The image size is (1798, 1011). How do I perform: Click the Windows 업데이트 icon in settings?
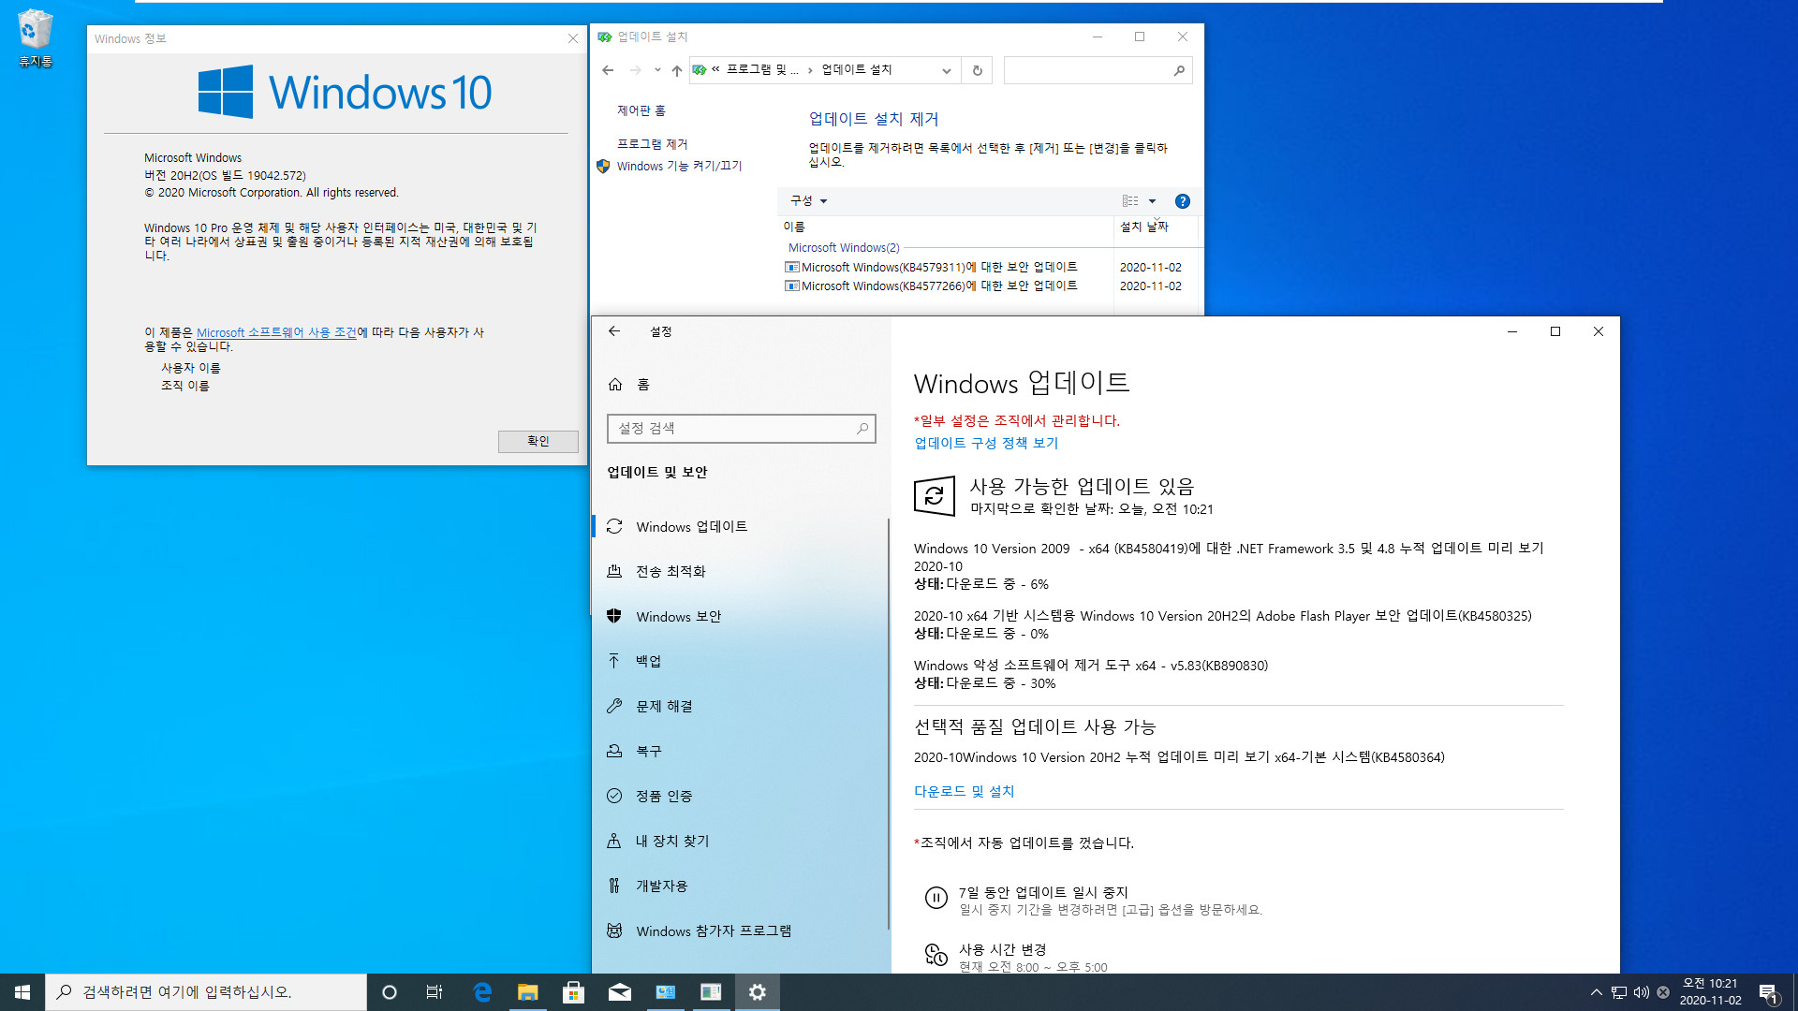(x=615, y=524)
